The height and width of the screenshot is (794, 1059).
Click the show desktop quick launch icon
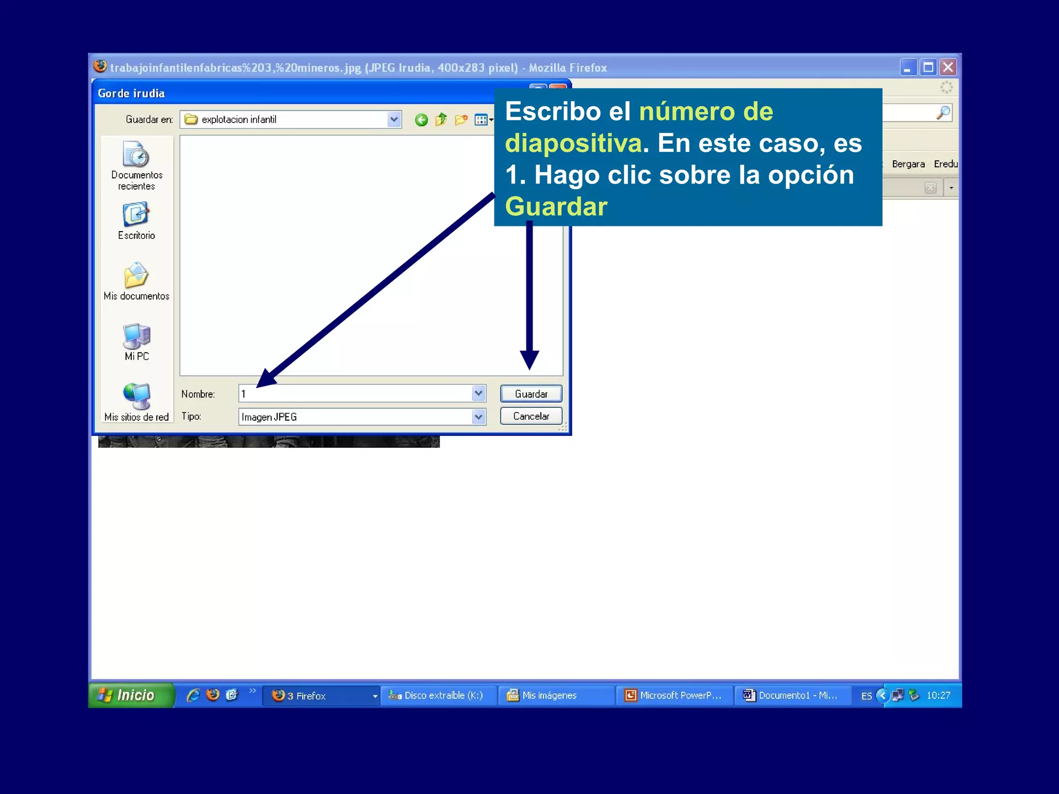click(x=232, y=695)
